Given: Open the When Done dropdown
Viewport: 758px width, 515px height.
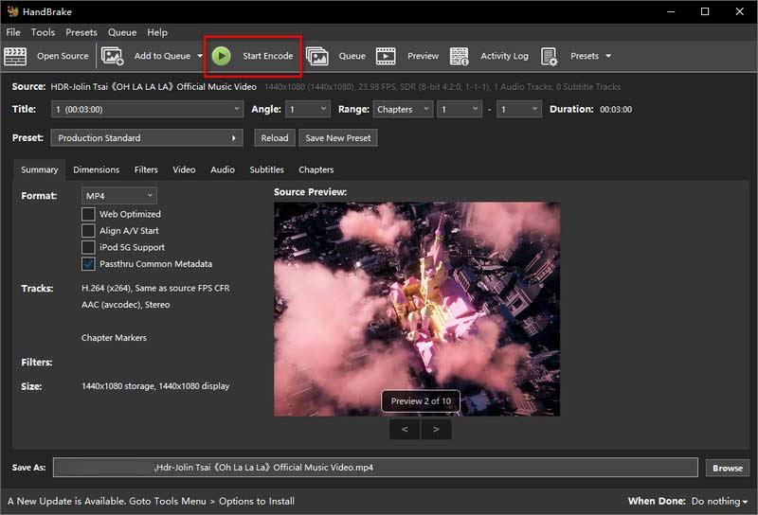Looking at the screenshot, I should [x=719, y=502].
